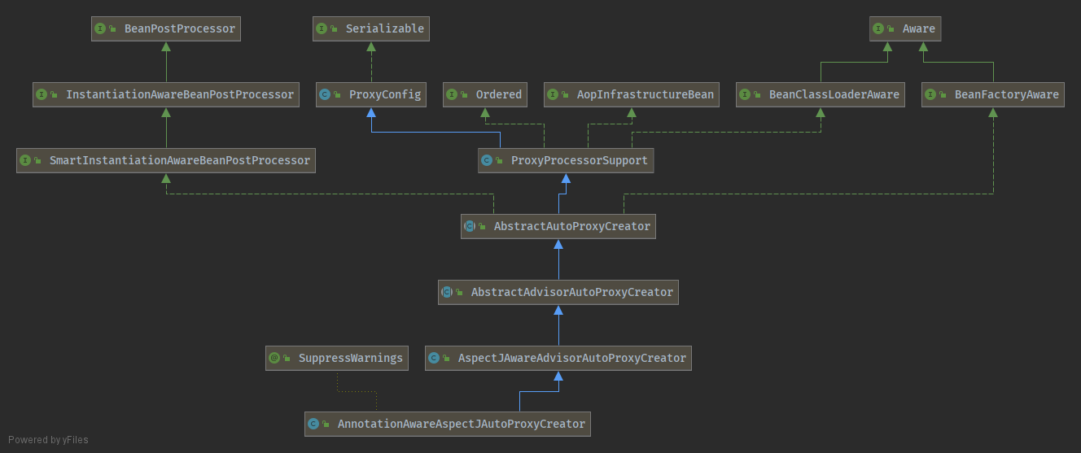Click the green lock icon beside Aware
This screenshot has height=453, width=1081.
(892, 29)
